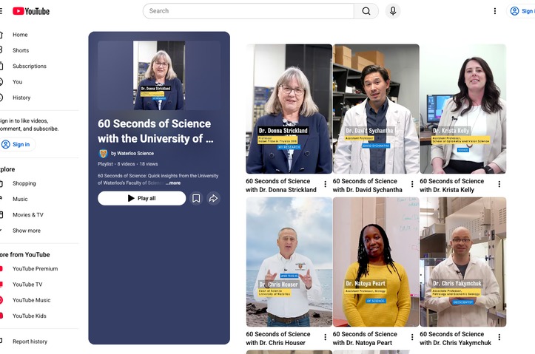This screenshot has height=354, width=535.
Task: Open the top-right settings kebab menu
Action: (495, 11)
